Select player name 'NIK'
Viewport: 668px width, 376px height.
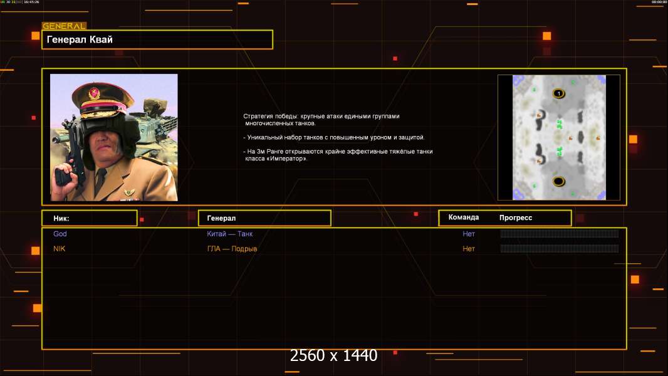[60, 249]
